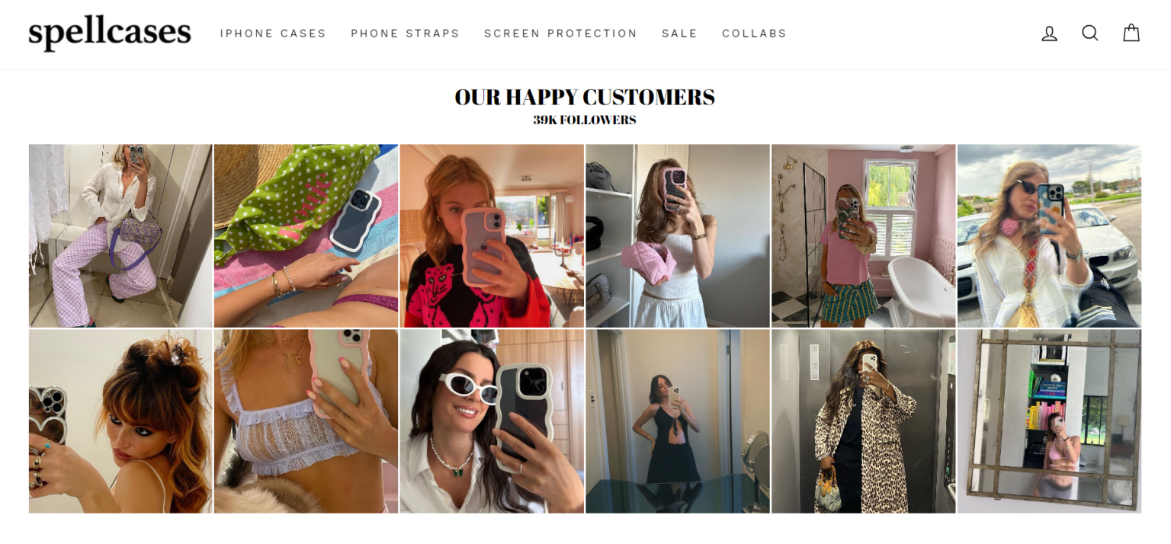
Task: Open photo of woman in white sunglasses
Action: [492, 421]
